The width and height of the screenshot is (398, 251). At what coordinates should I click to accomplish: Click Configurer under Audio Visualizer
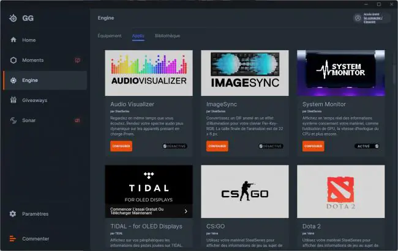pyautogui.click(x=121, y=146)
